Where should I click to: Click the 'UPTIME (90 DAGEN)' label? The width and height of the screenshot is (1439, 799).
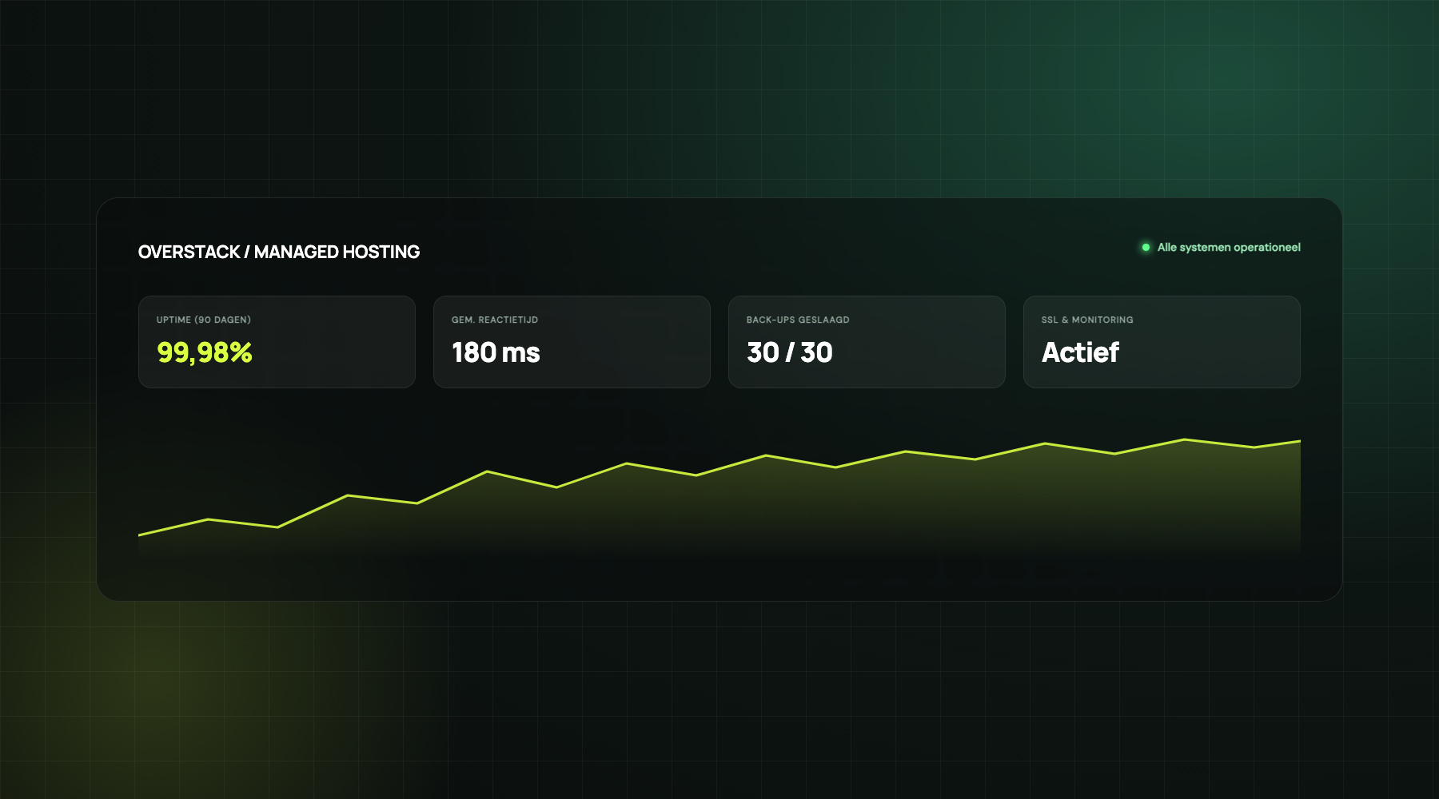204,320
